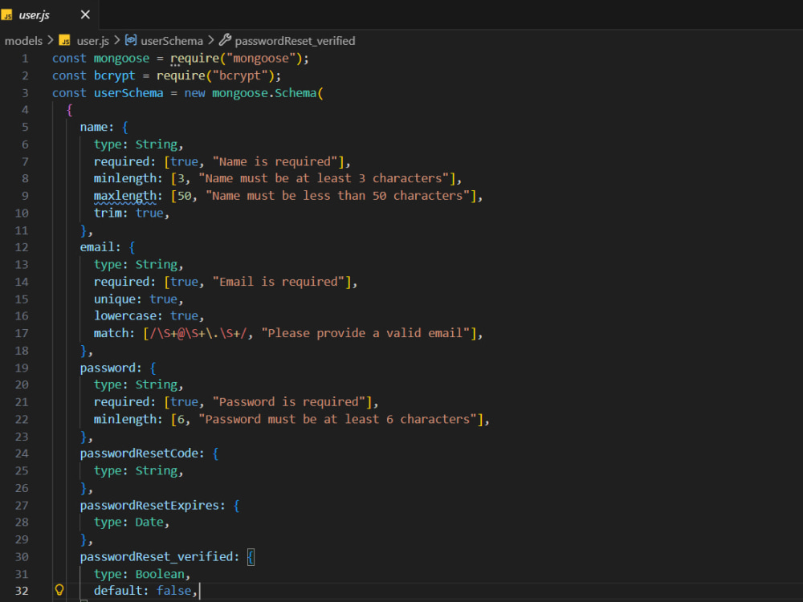Click the JS icon in the breadcrumb
Image resolution: width=803 pixels, height=602 pixels.
click(64, 40)
